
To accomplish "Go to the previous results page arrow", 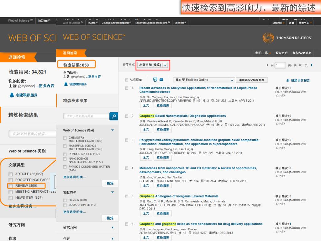I will (267, 65).
